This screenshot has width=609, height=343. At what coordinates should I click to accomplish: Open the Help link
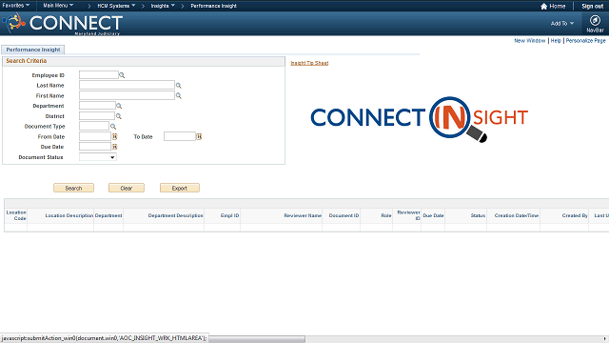click(556, 40)
